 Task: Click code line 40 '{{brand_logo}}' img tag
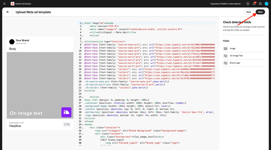pos(143,143)
